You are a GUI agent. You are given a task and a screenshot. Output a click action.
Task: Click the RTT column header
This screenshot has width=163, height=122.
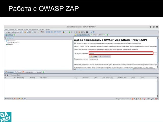coord(98,78)
